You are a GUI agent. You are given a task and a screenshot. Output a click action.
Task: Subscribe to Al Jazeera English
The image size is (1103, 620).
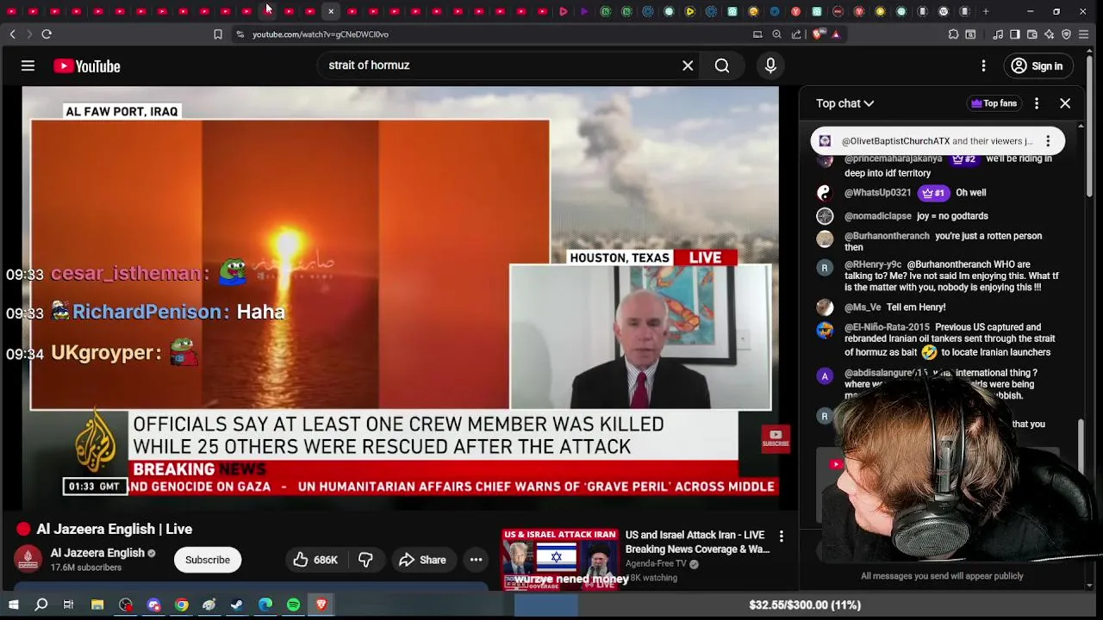[208, 560]
